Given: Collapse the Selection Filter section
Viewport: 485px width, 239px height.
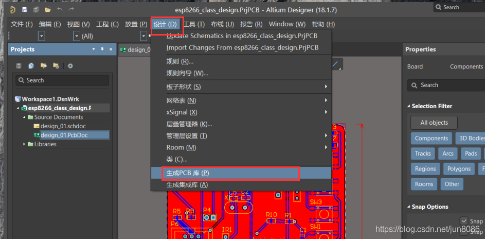Looking at the screenshot, I should 409,106.
